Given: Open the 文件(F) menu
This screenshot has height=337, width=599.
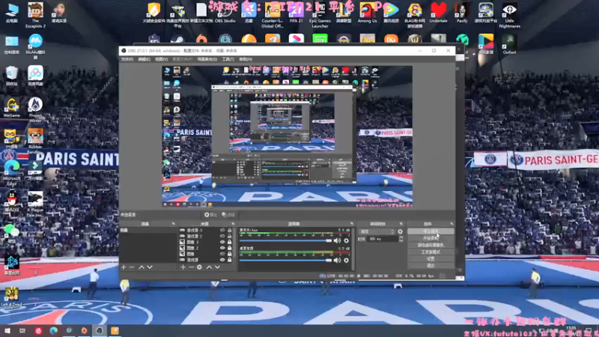Looking at the screenshot, I should pos(127,59).
